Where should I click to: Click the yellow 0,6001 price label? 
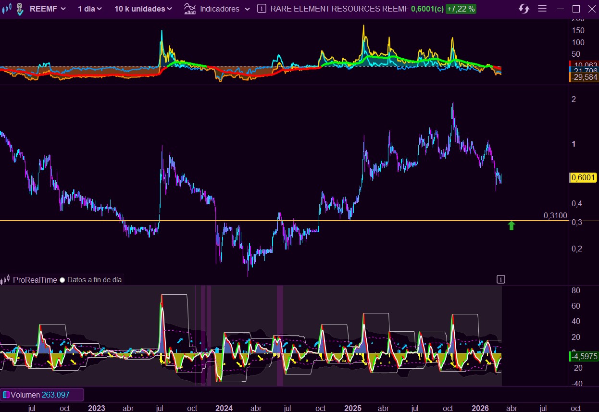point(583,178)
